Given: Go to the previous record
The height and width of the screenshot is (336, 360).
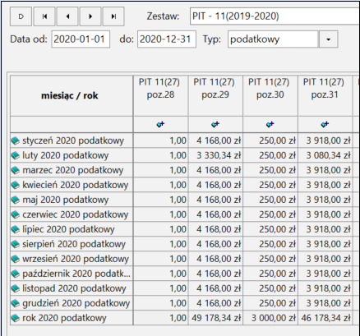Looking at the screenshot, I should click(67, 16).
